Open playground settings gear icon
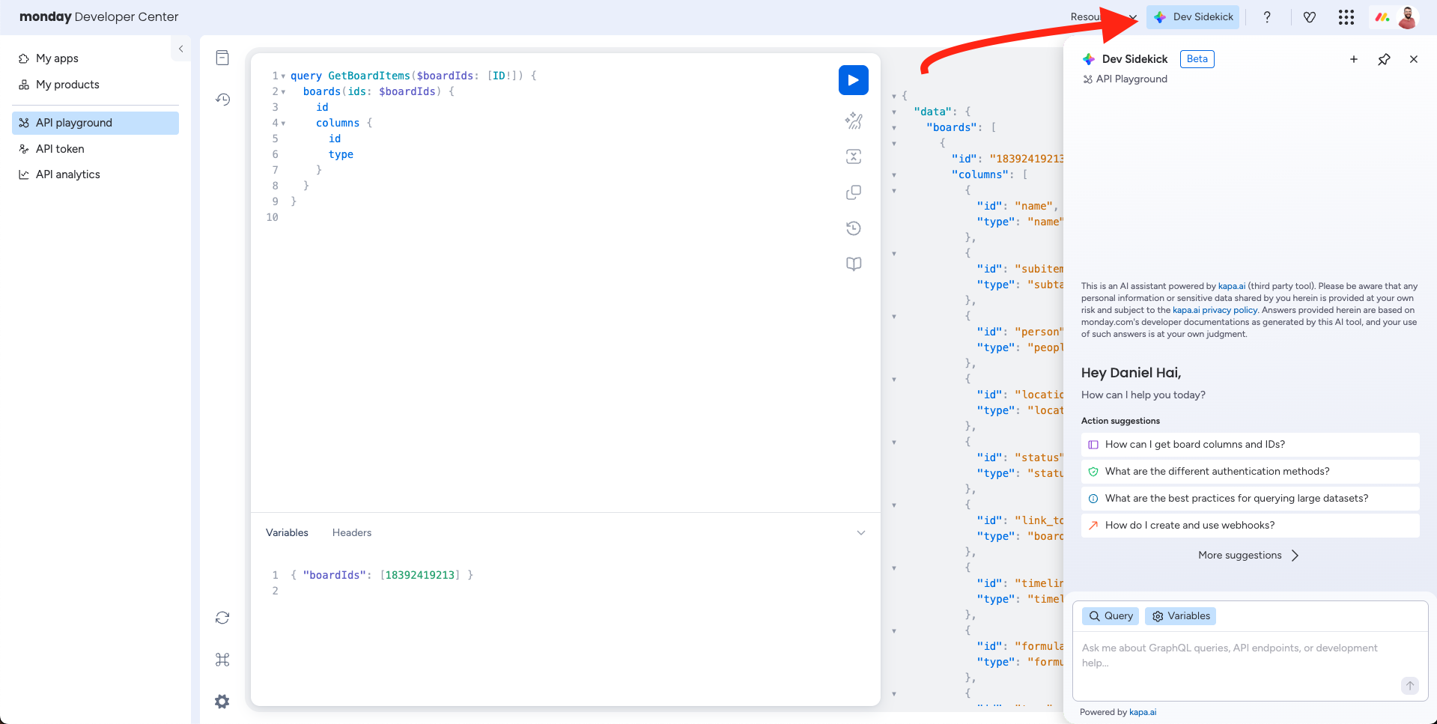The height and width of the screenshot is (724, 1437). click(x=222, y=702)
